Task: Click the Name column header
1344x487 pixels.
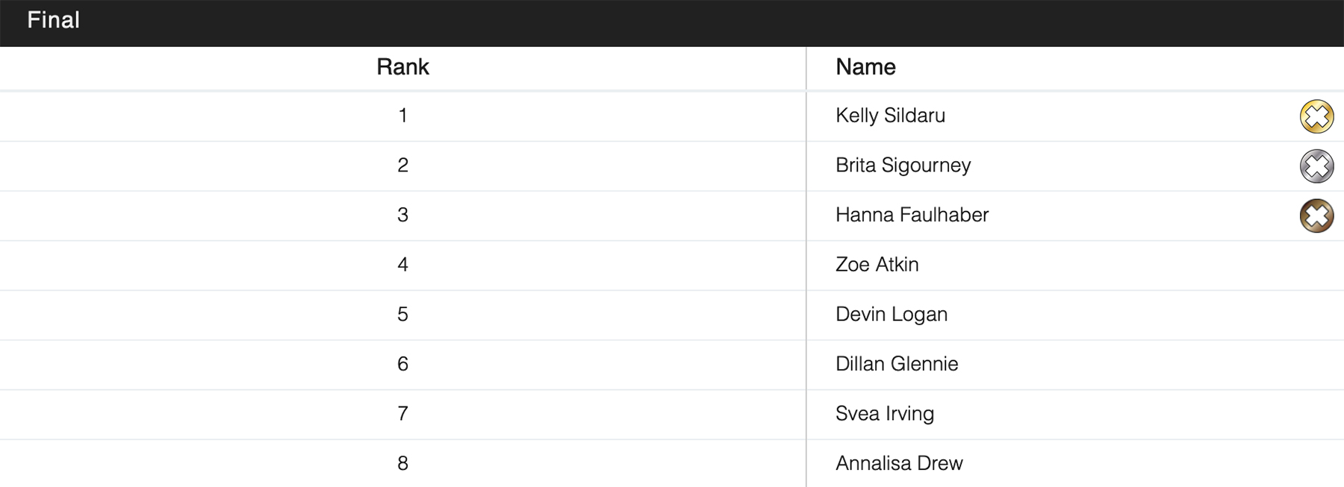Action: tap(865, 67)
